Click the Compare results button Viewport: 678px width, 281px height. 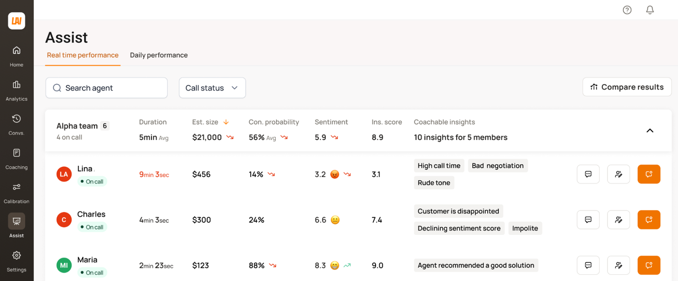[x=627, y=87]
